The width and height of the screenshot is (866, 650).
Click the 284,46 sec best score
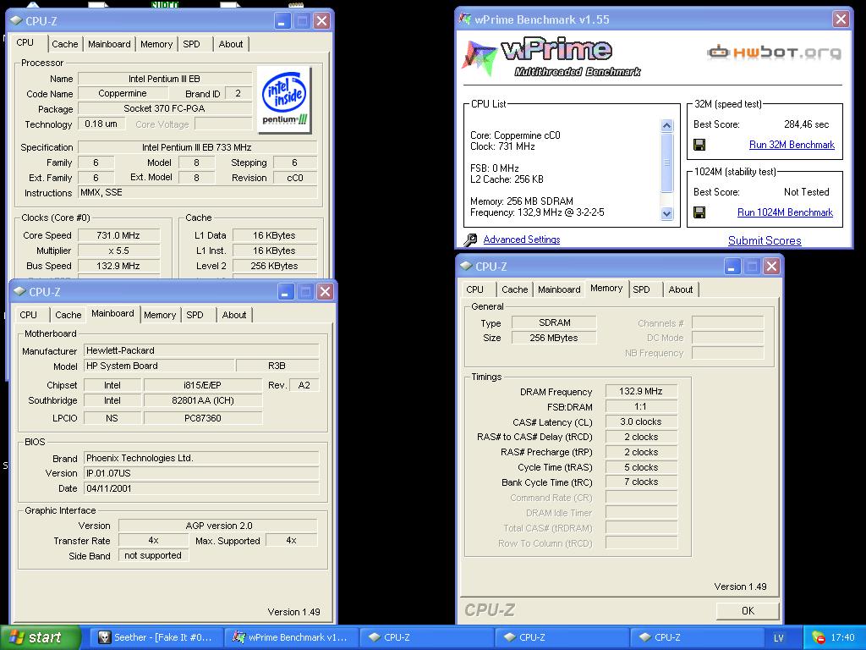[806, 124]
